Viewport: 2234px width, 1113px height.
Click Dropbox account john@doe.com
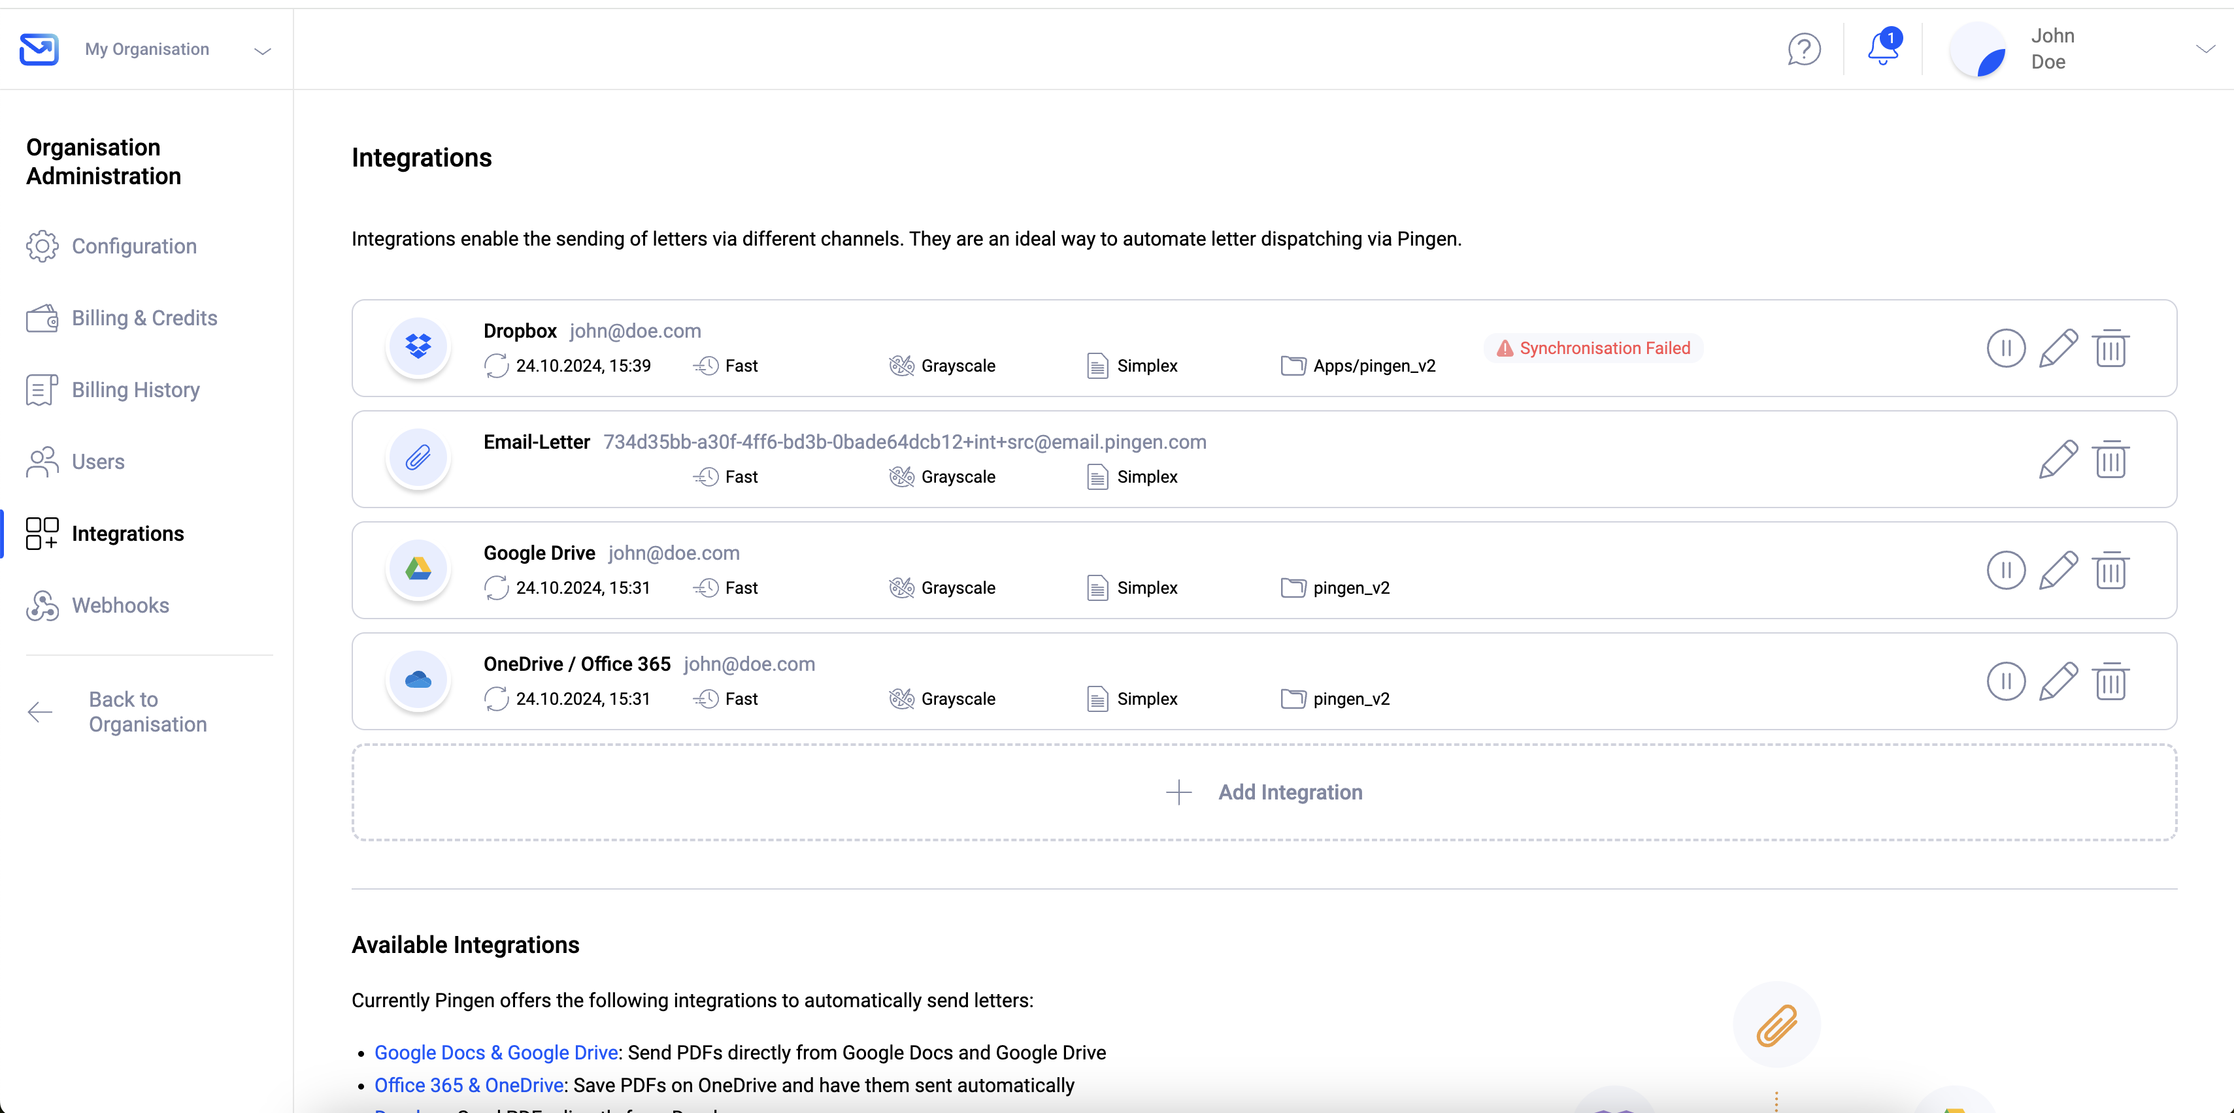[x=635, y=331]
